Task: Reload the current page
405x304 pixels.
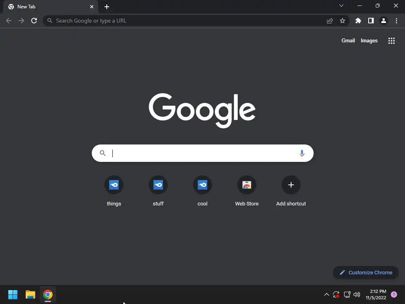Action: coord(34,21)
